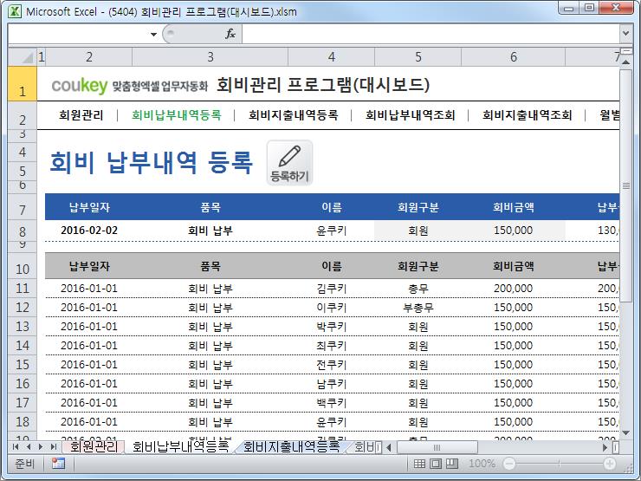Click the name 전쿠키 in row 15

pyautogui.click(x=331, y=365)
